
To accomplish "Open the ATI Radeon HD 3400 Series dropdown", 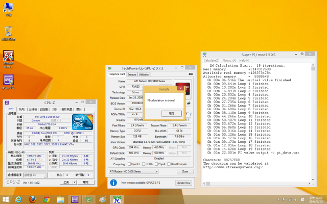I will click(x=133, y=171).
